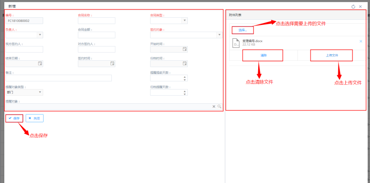Click 清除 to clear attachments
The image size is (370, 183).
(x=263, y=56)
